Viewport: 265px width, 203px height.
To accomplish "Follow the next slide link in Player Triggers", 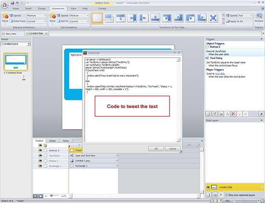I will click(x=220, y=74).
